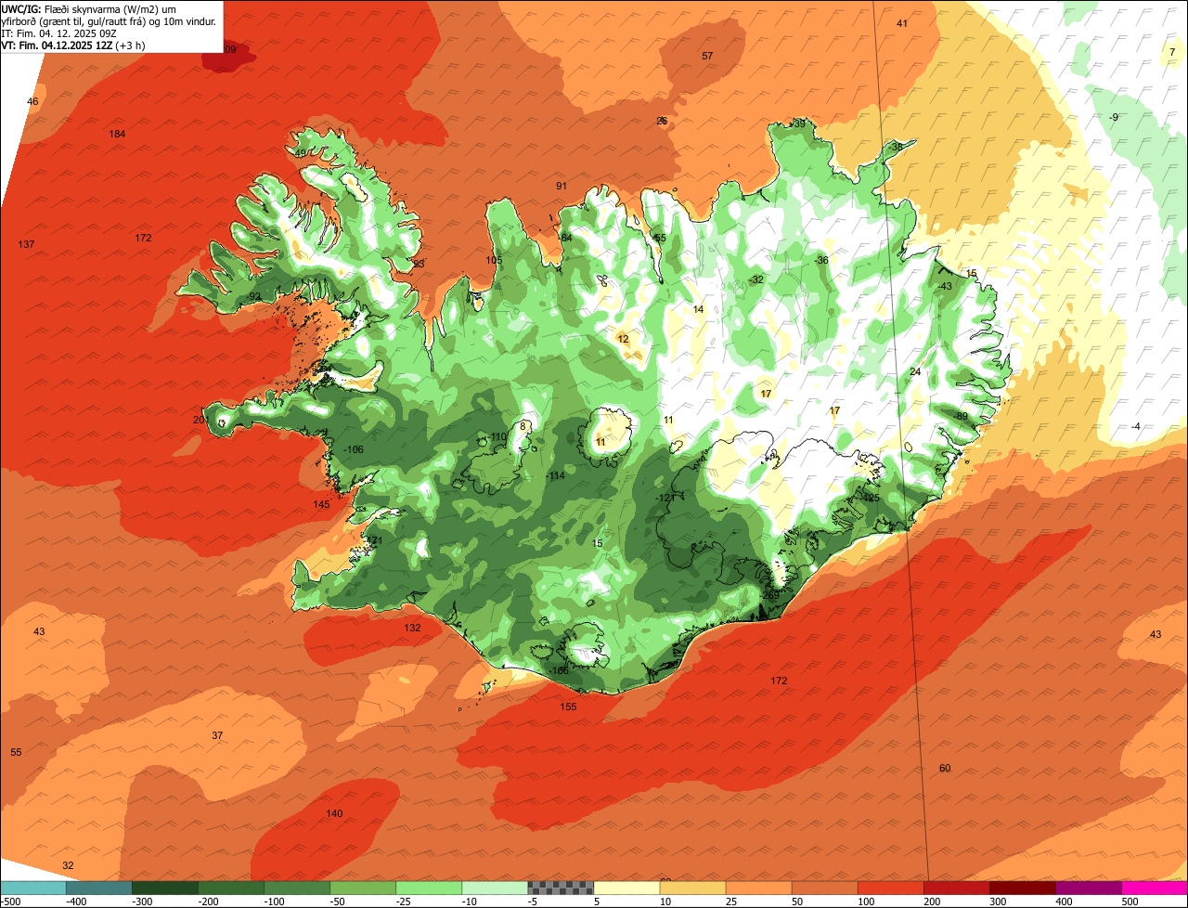Click the pale yellow legend swatch labeled 5

(x=626, y=888)
